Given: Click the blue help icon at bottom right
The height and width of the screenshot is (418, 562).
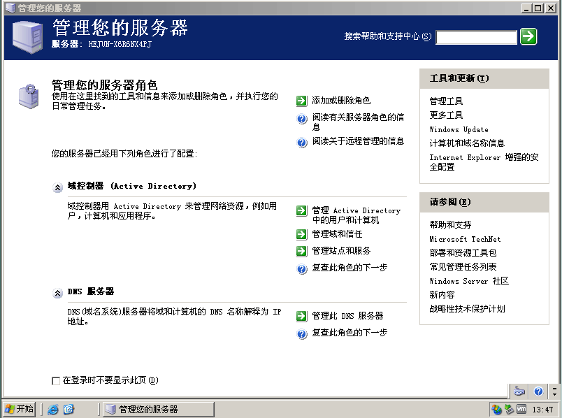Looking at the screenshot, I should click(x=538, y=391).
